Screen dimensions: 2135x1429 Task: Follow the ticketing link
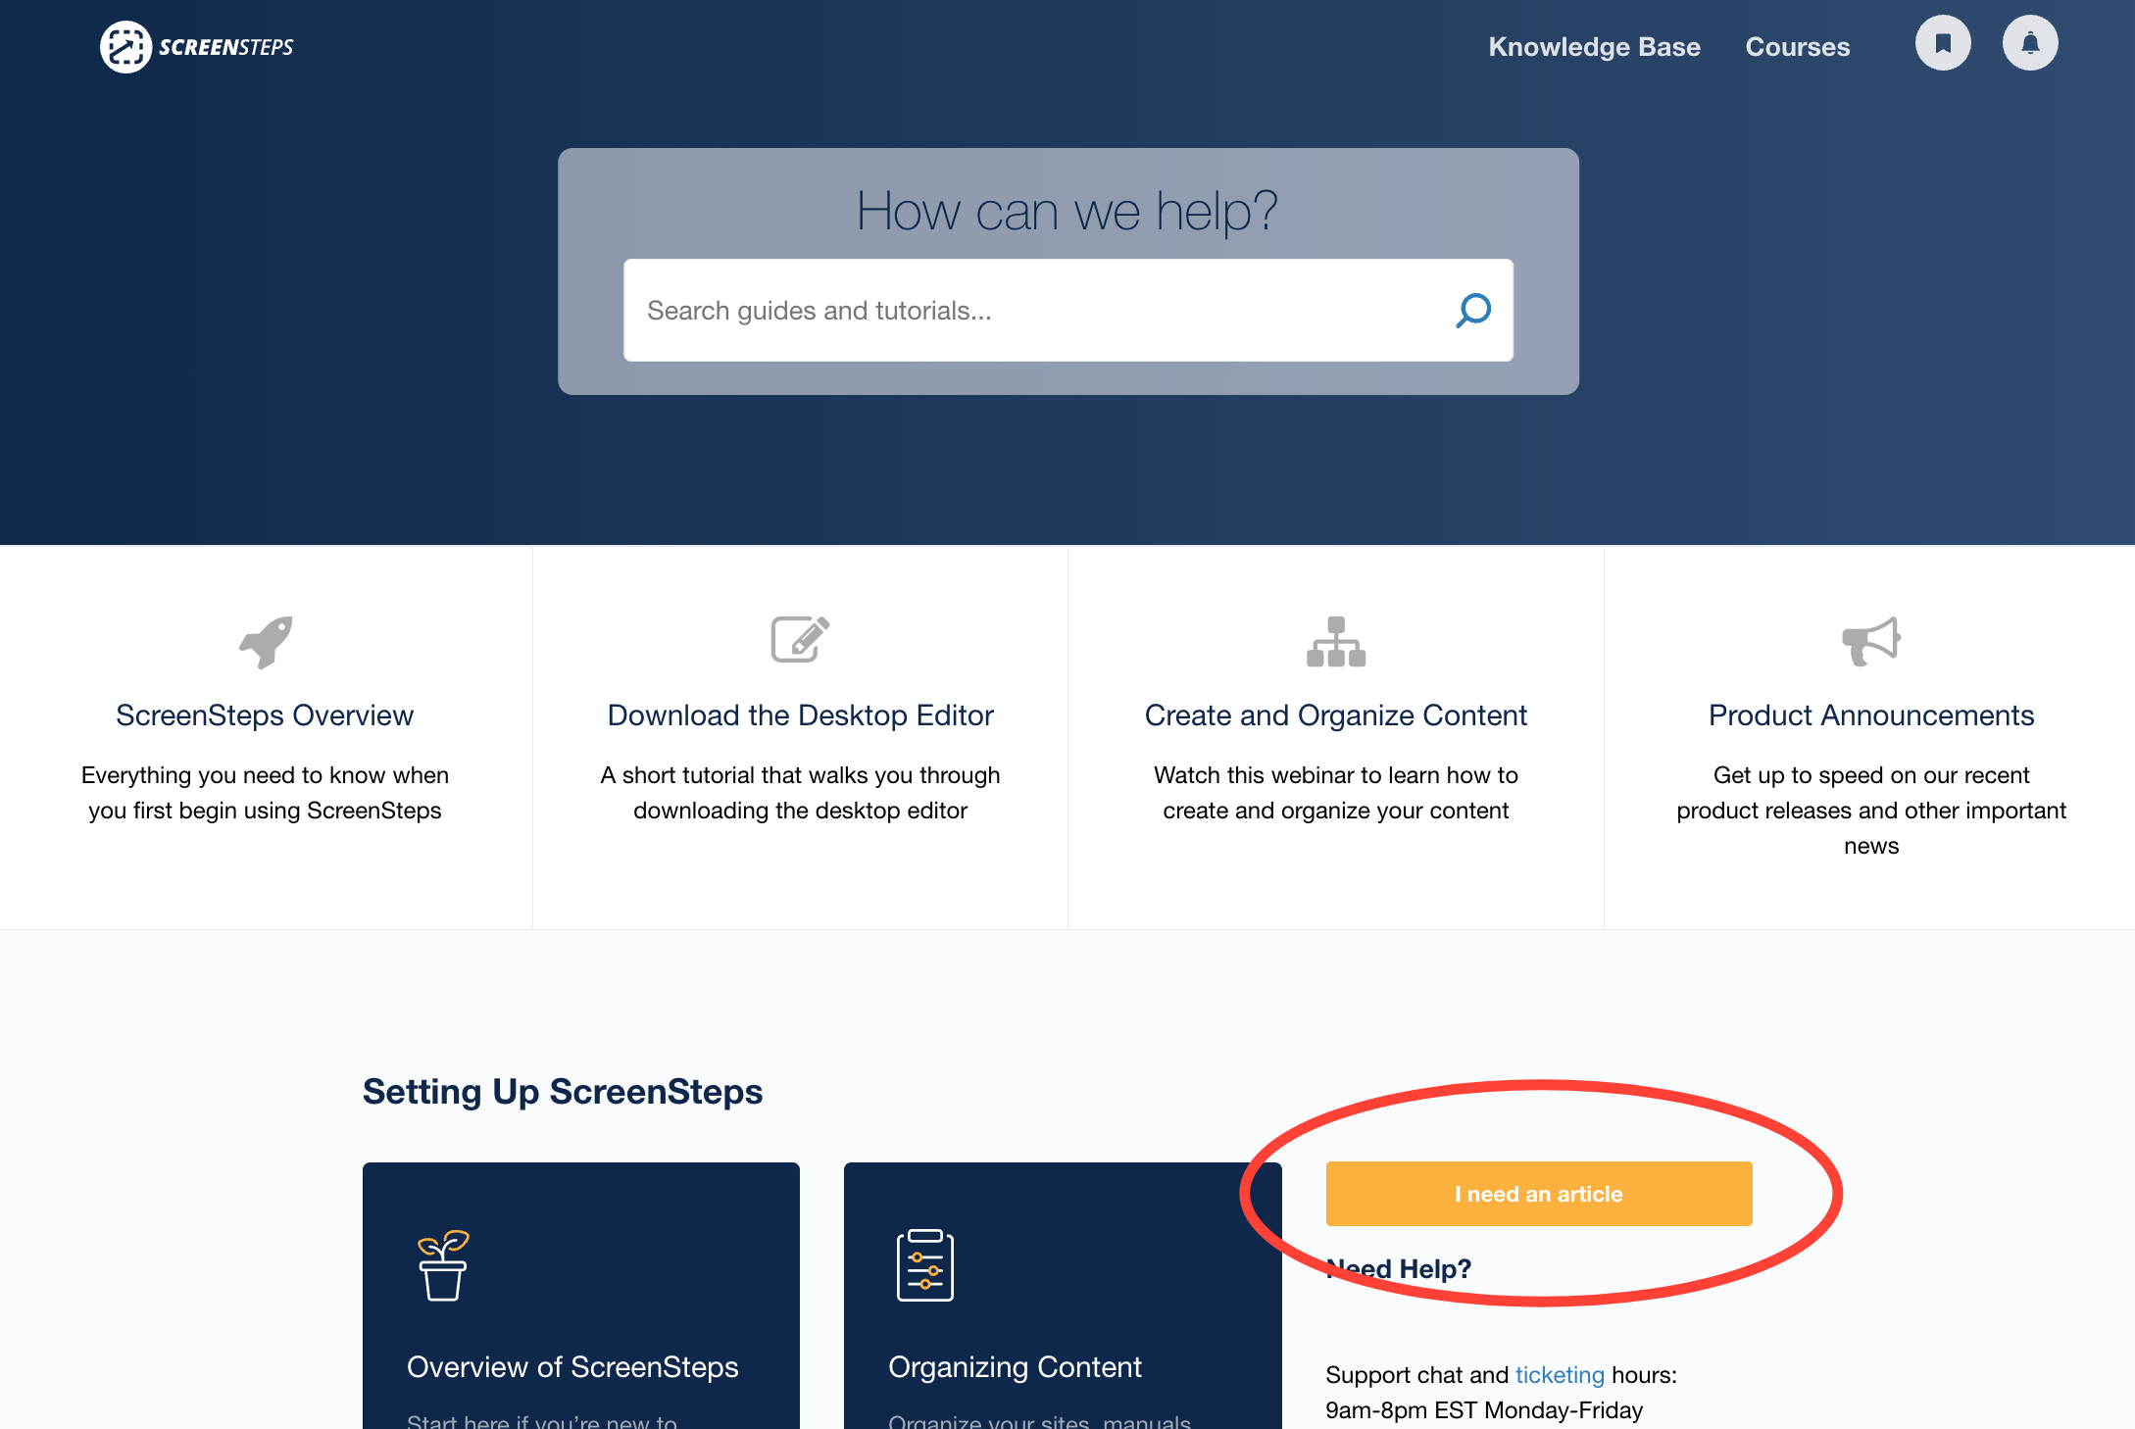1559,1375
